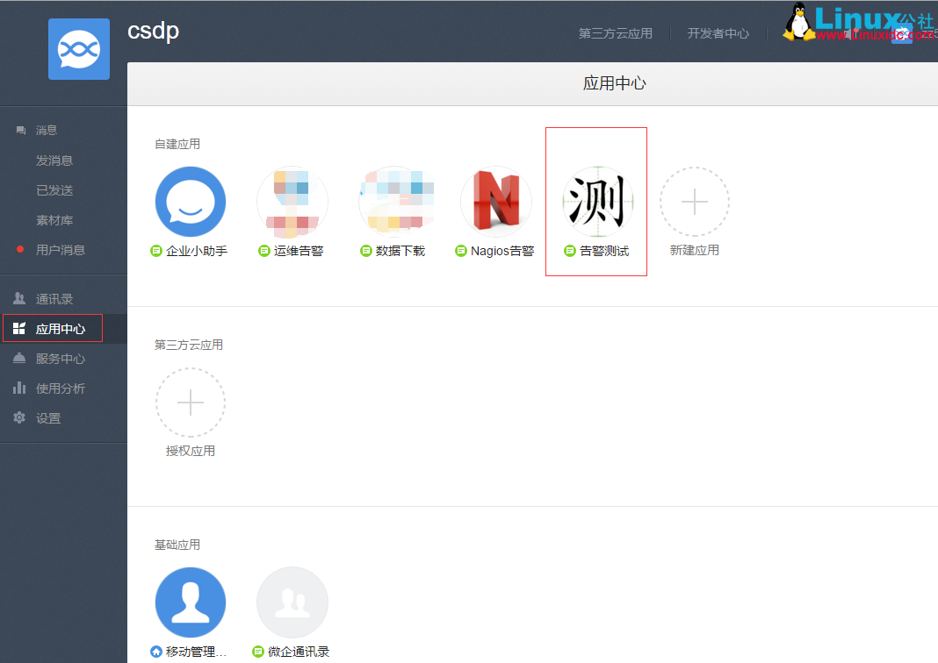Open the 数据下载 application

394,201
